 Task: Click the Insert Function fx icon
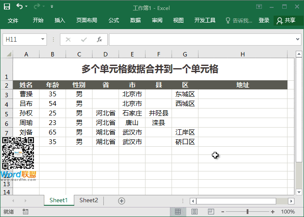click(99, 39)
